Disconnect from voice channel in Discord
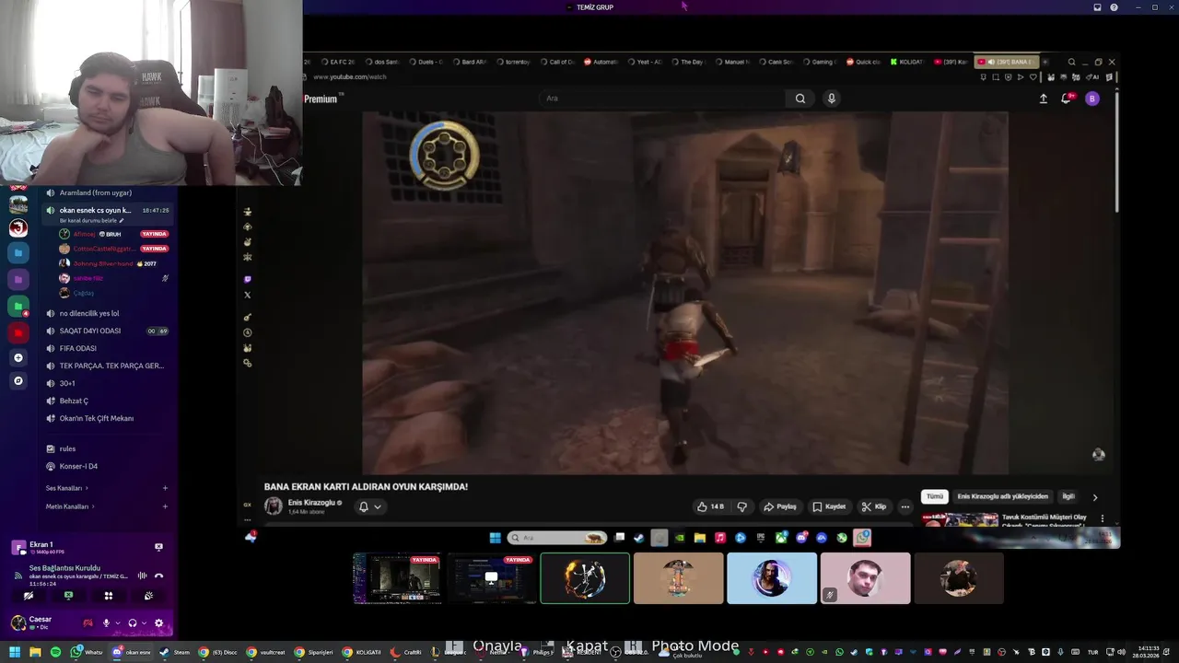Screen dimensions: 1179x663 [158, 576]
